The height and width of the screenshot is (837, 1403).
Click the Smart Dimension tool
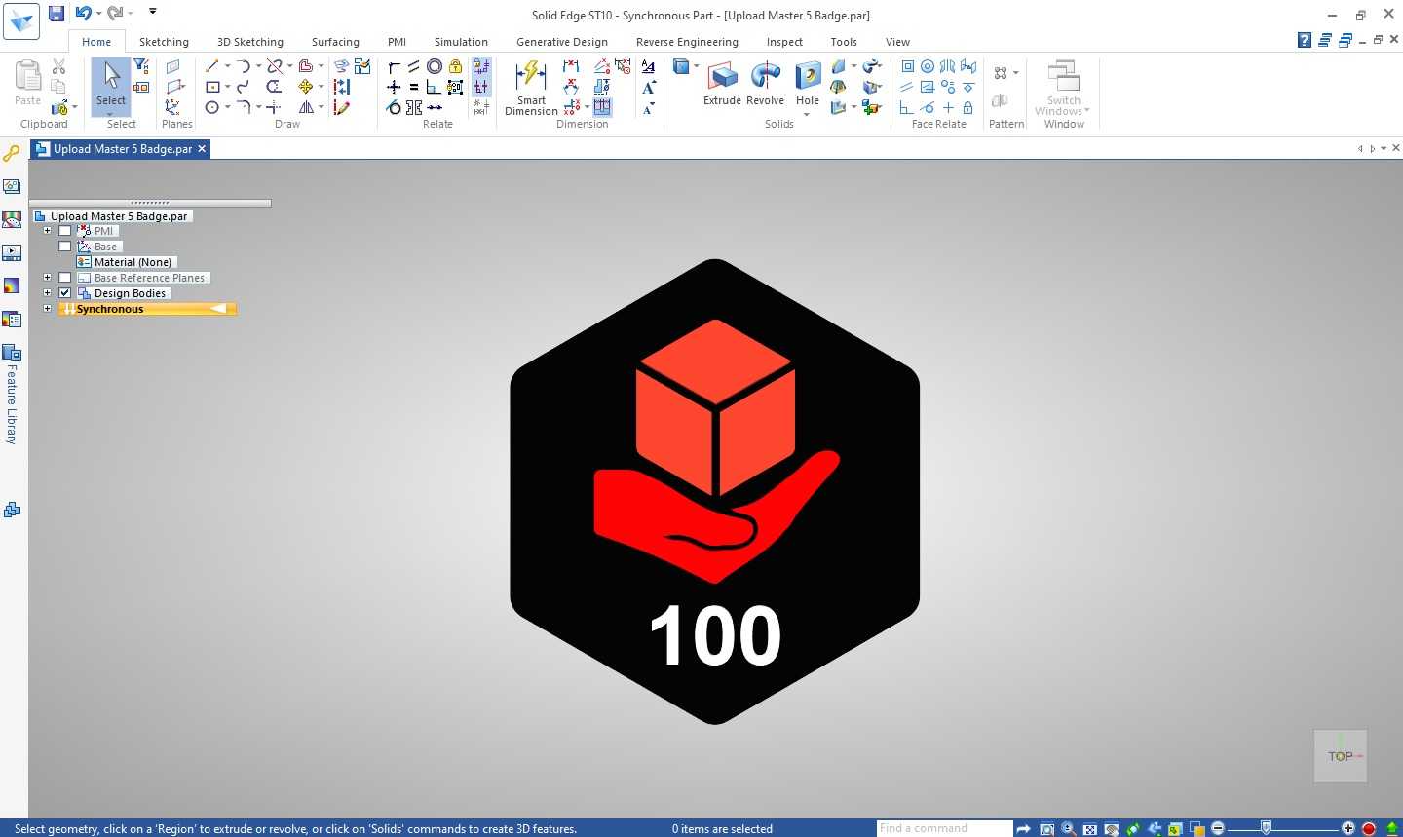[531, 88]
